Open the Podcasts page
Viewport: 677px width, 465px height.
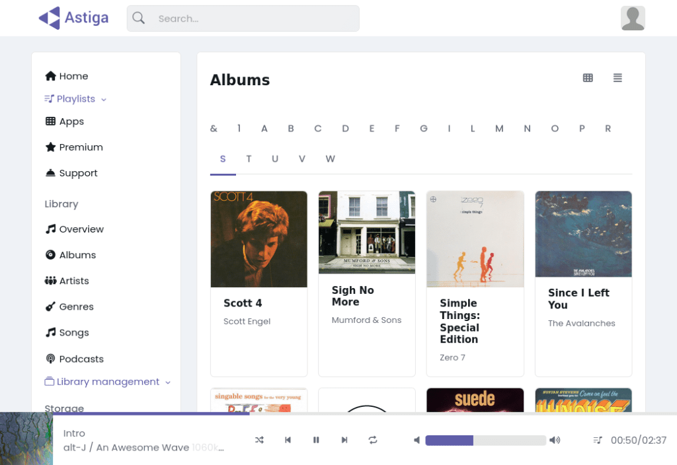pyautogui.click(x=81, y=359)
